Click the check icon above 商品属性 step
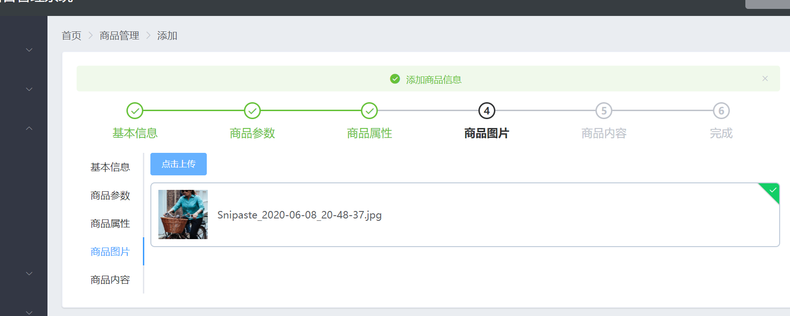Image resolution: width=790 pixels, height=316 pixels. (369, 111)
